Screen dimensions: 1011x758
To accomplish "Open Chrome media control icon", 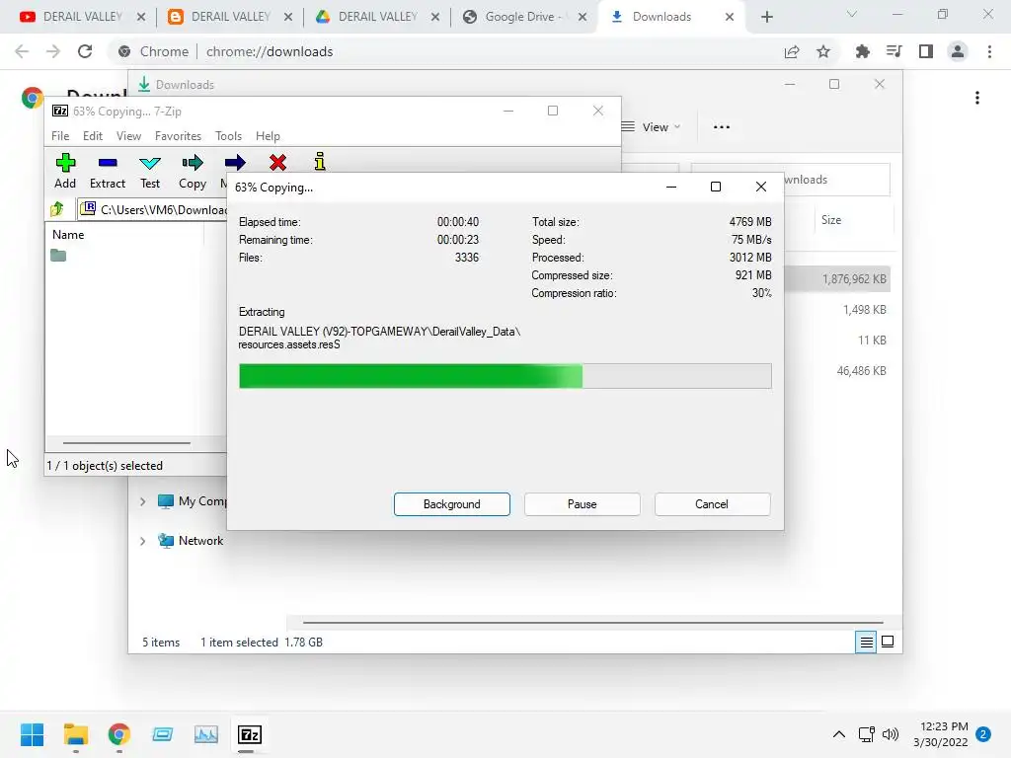I will 894,51.
